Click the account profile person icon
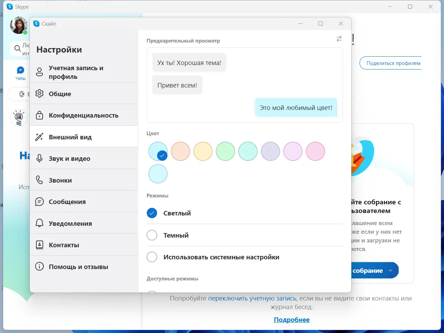 coord(39,72)
